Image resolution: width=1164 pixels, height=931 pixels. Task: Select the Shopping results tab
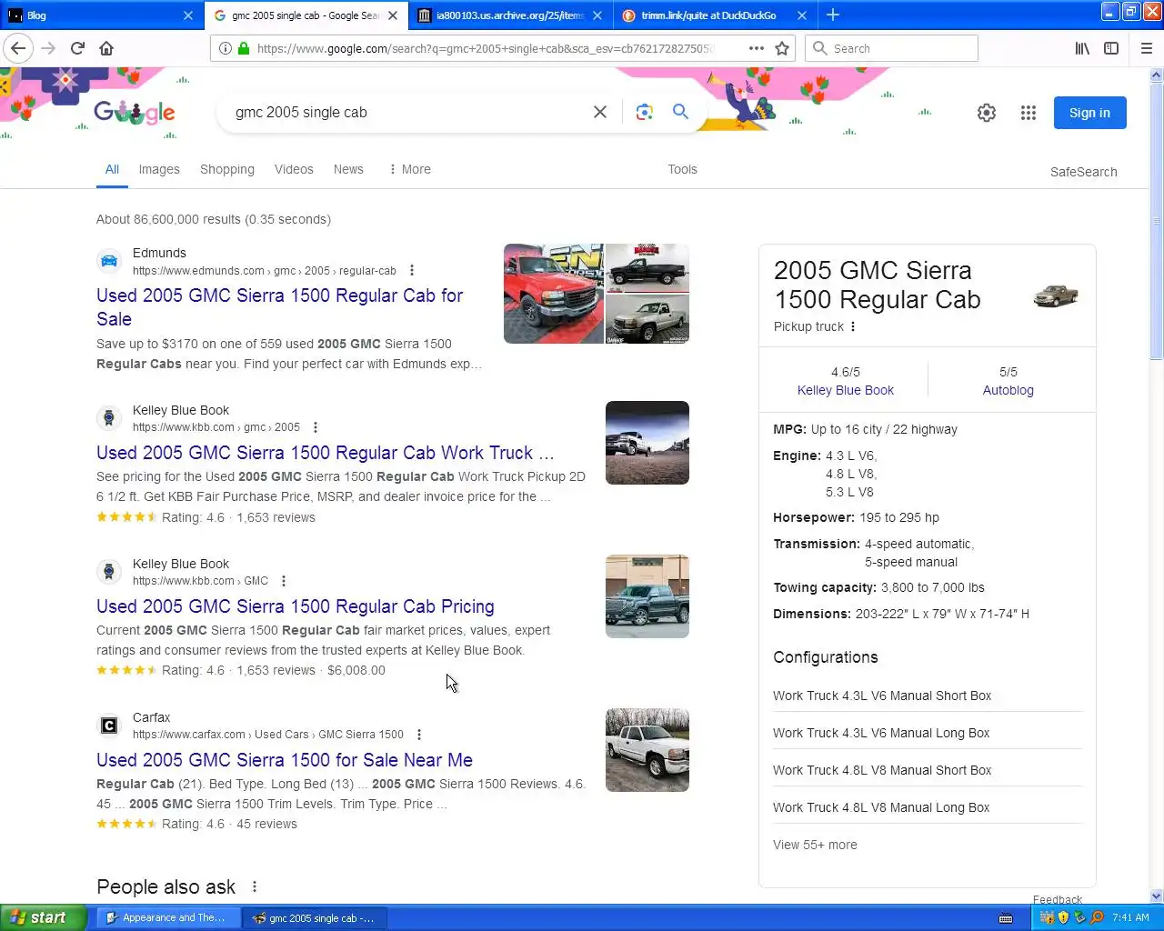tap(227, 169)
